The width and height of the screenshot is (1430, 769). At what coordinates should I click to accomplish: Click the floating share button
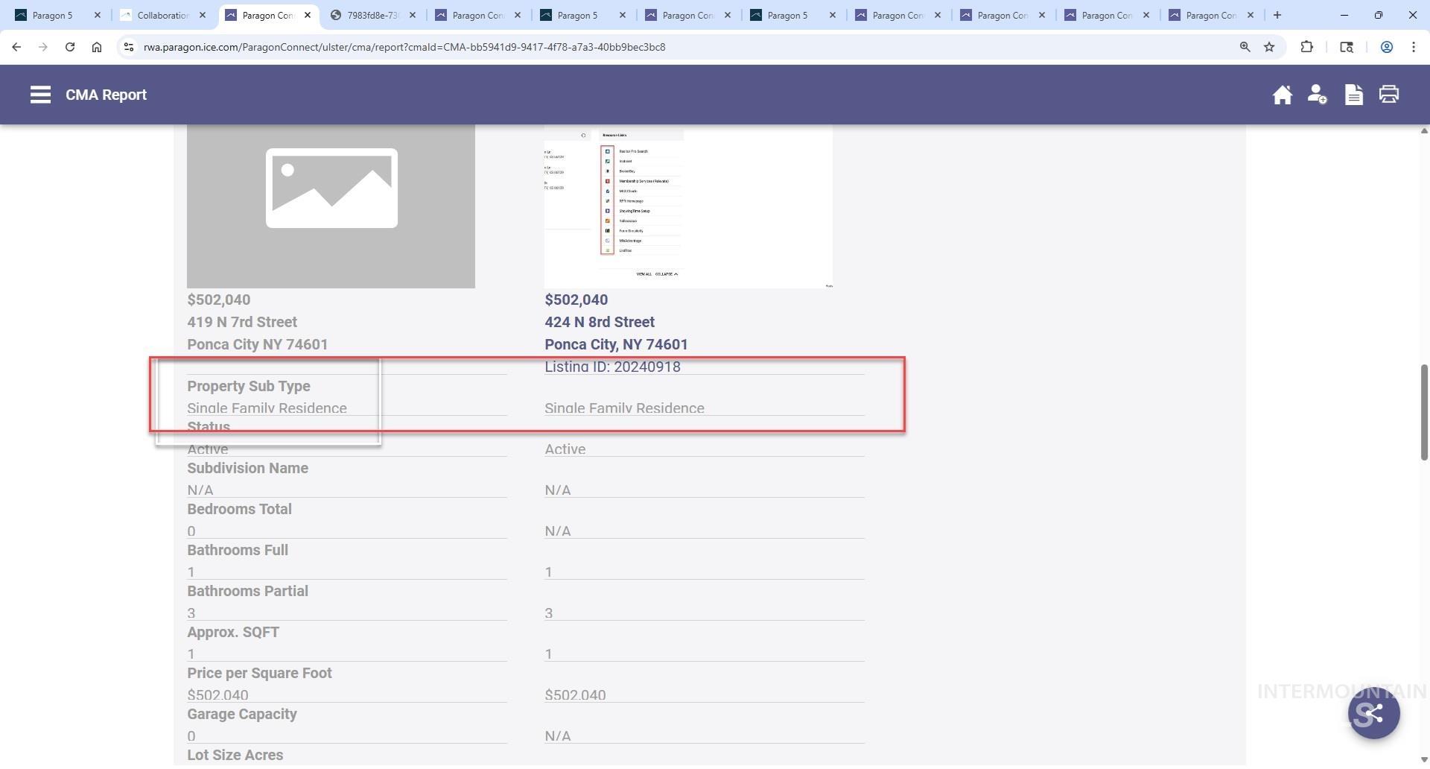[1373, 713]
